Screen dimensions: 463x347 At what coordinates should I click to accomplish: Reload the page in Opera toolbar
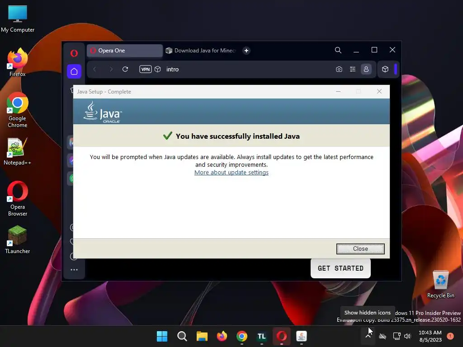pos(125,69)
